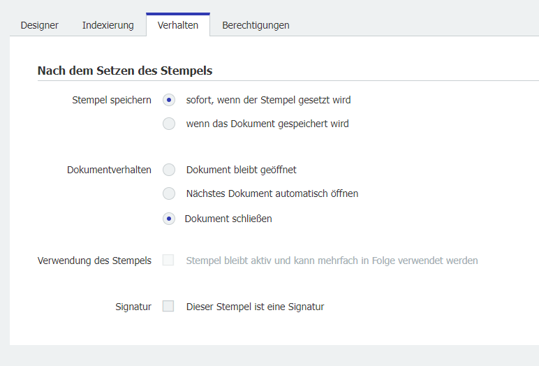Go to the Berechtigungen tab
539x366 pixels.
point(256,25)
